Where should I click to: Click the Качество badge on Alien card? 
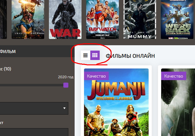pyautogui.click(x=174, y=76)
